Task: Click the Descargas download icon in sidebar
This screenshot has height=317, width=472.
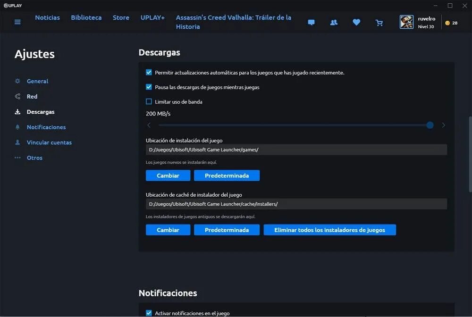Action: pos(17,112)
